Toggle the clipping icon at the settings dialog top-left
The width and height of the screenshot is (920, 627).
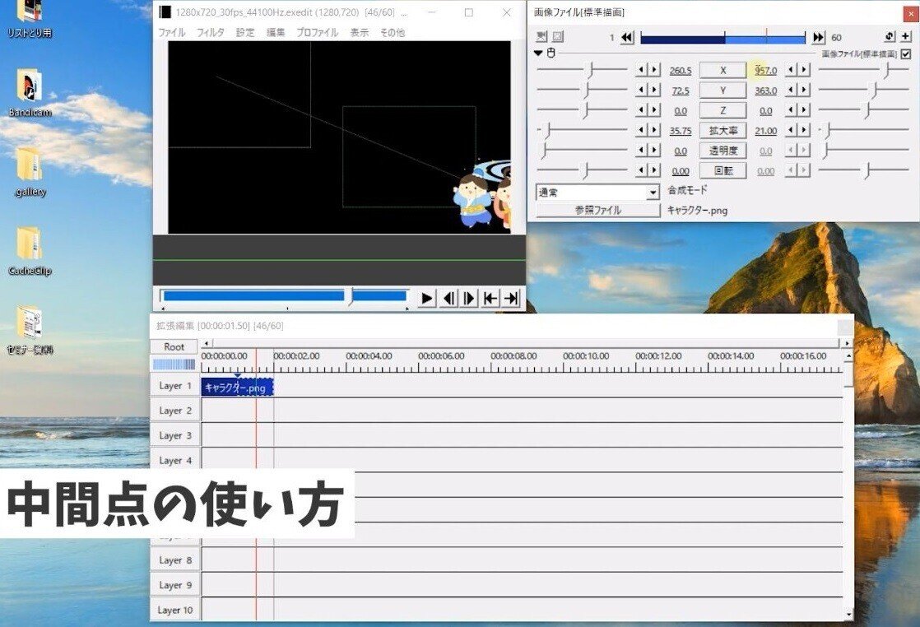[541, 36]
